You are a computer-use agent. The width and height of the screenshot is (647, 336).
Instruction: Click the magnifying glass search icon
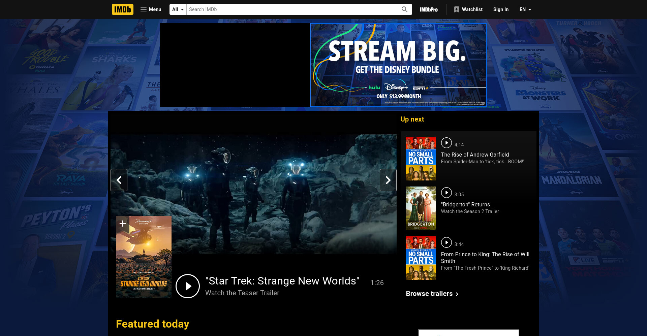[x=404, y=9]
